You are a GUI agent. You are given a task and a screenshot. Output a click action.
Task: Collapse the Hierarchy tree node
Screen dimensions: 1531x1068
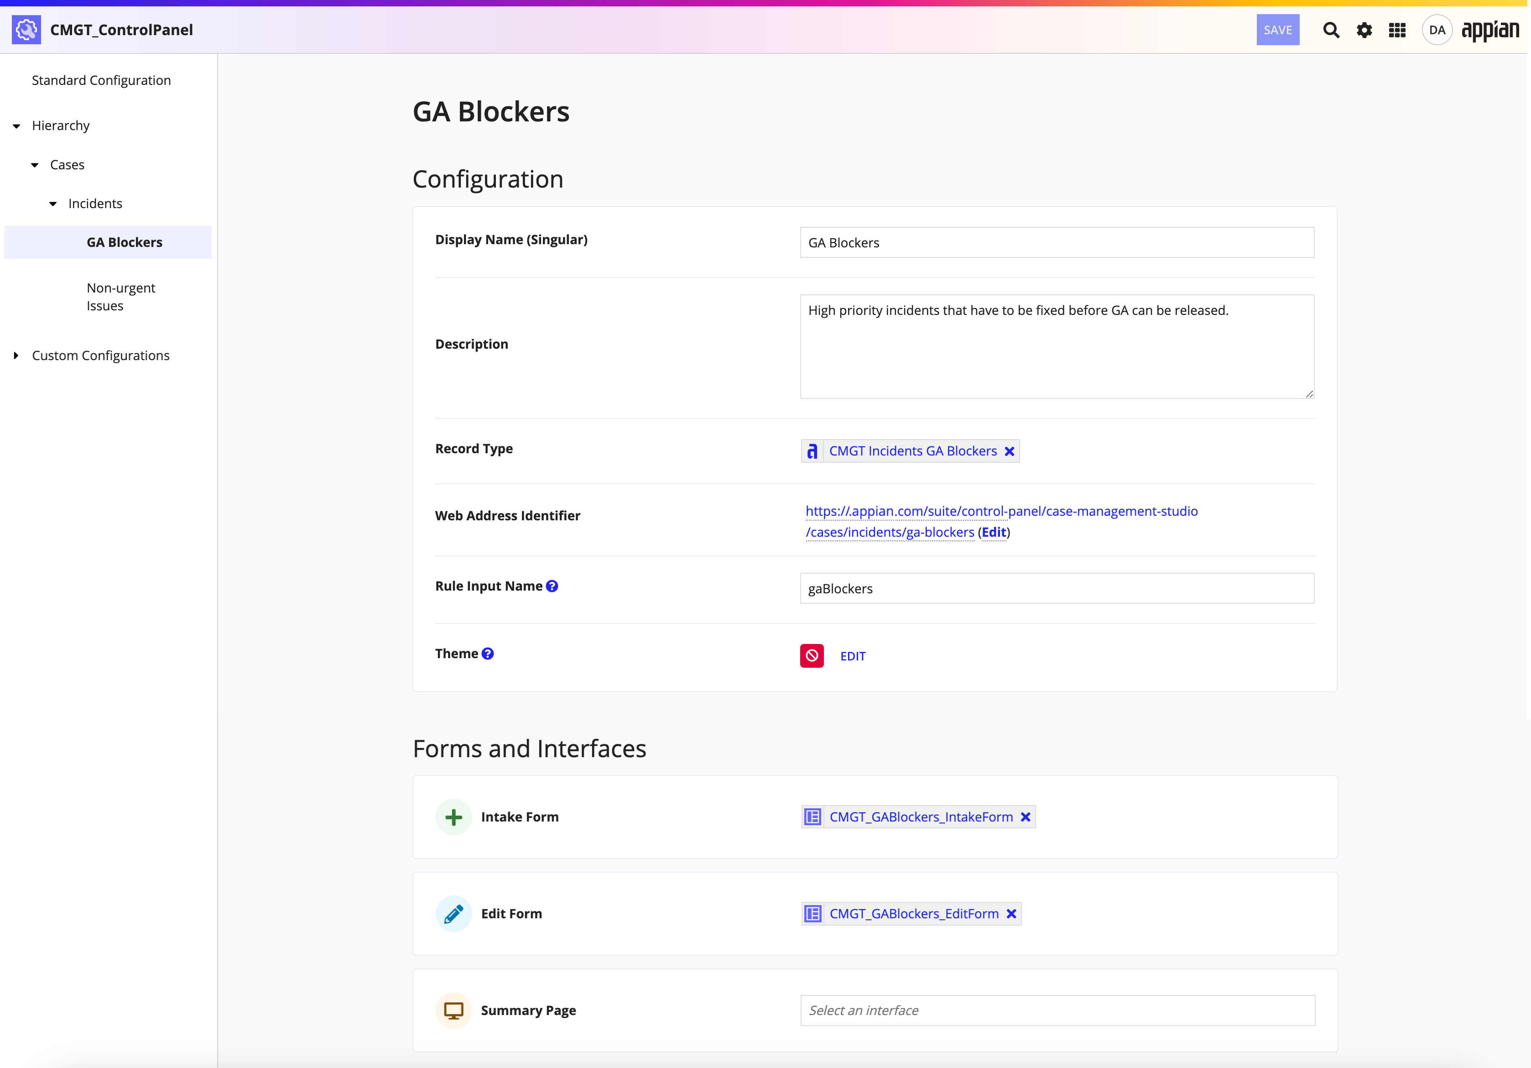coord(17,126)
